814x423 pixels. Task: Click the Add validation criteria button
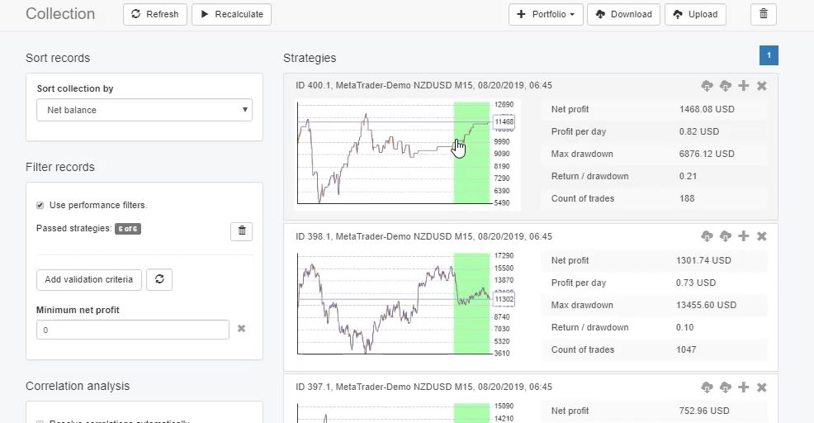[89, 279]
